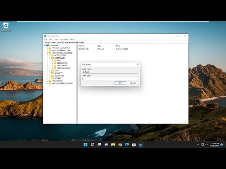
Task: Click the HARDWARE folder icon
Action: [x=52, y=58]
